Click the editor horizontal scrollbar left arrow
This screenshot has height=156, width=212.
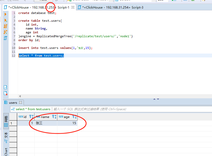coord(20,96)
